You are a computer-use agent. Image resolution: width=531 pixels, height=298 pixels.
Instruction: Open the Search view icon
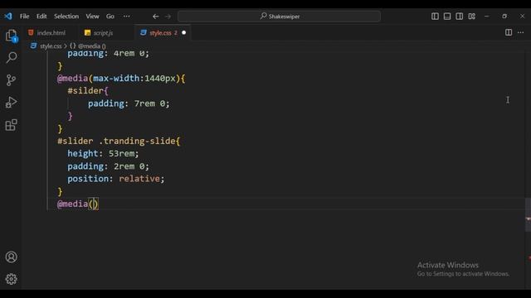tap(11, 57)
